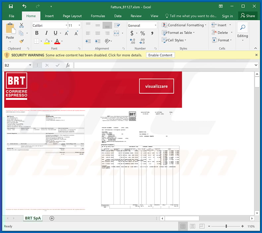Apply Accounting dollar format
This screenshot has height=233, width=262.
click(132, 33)
